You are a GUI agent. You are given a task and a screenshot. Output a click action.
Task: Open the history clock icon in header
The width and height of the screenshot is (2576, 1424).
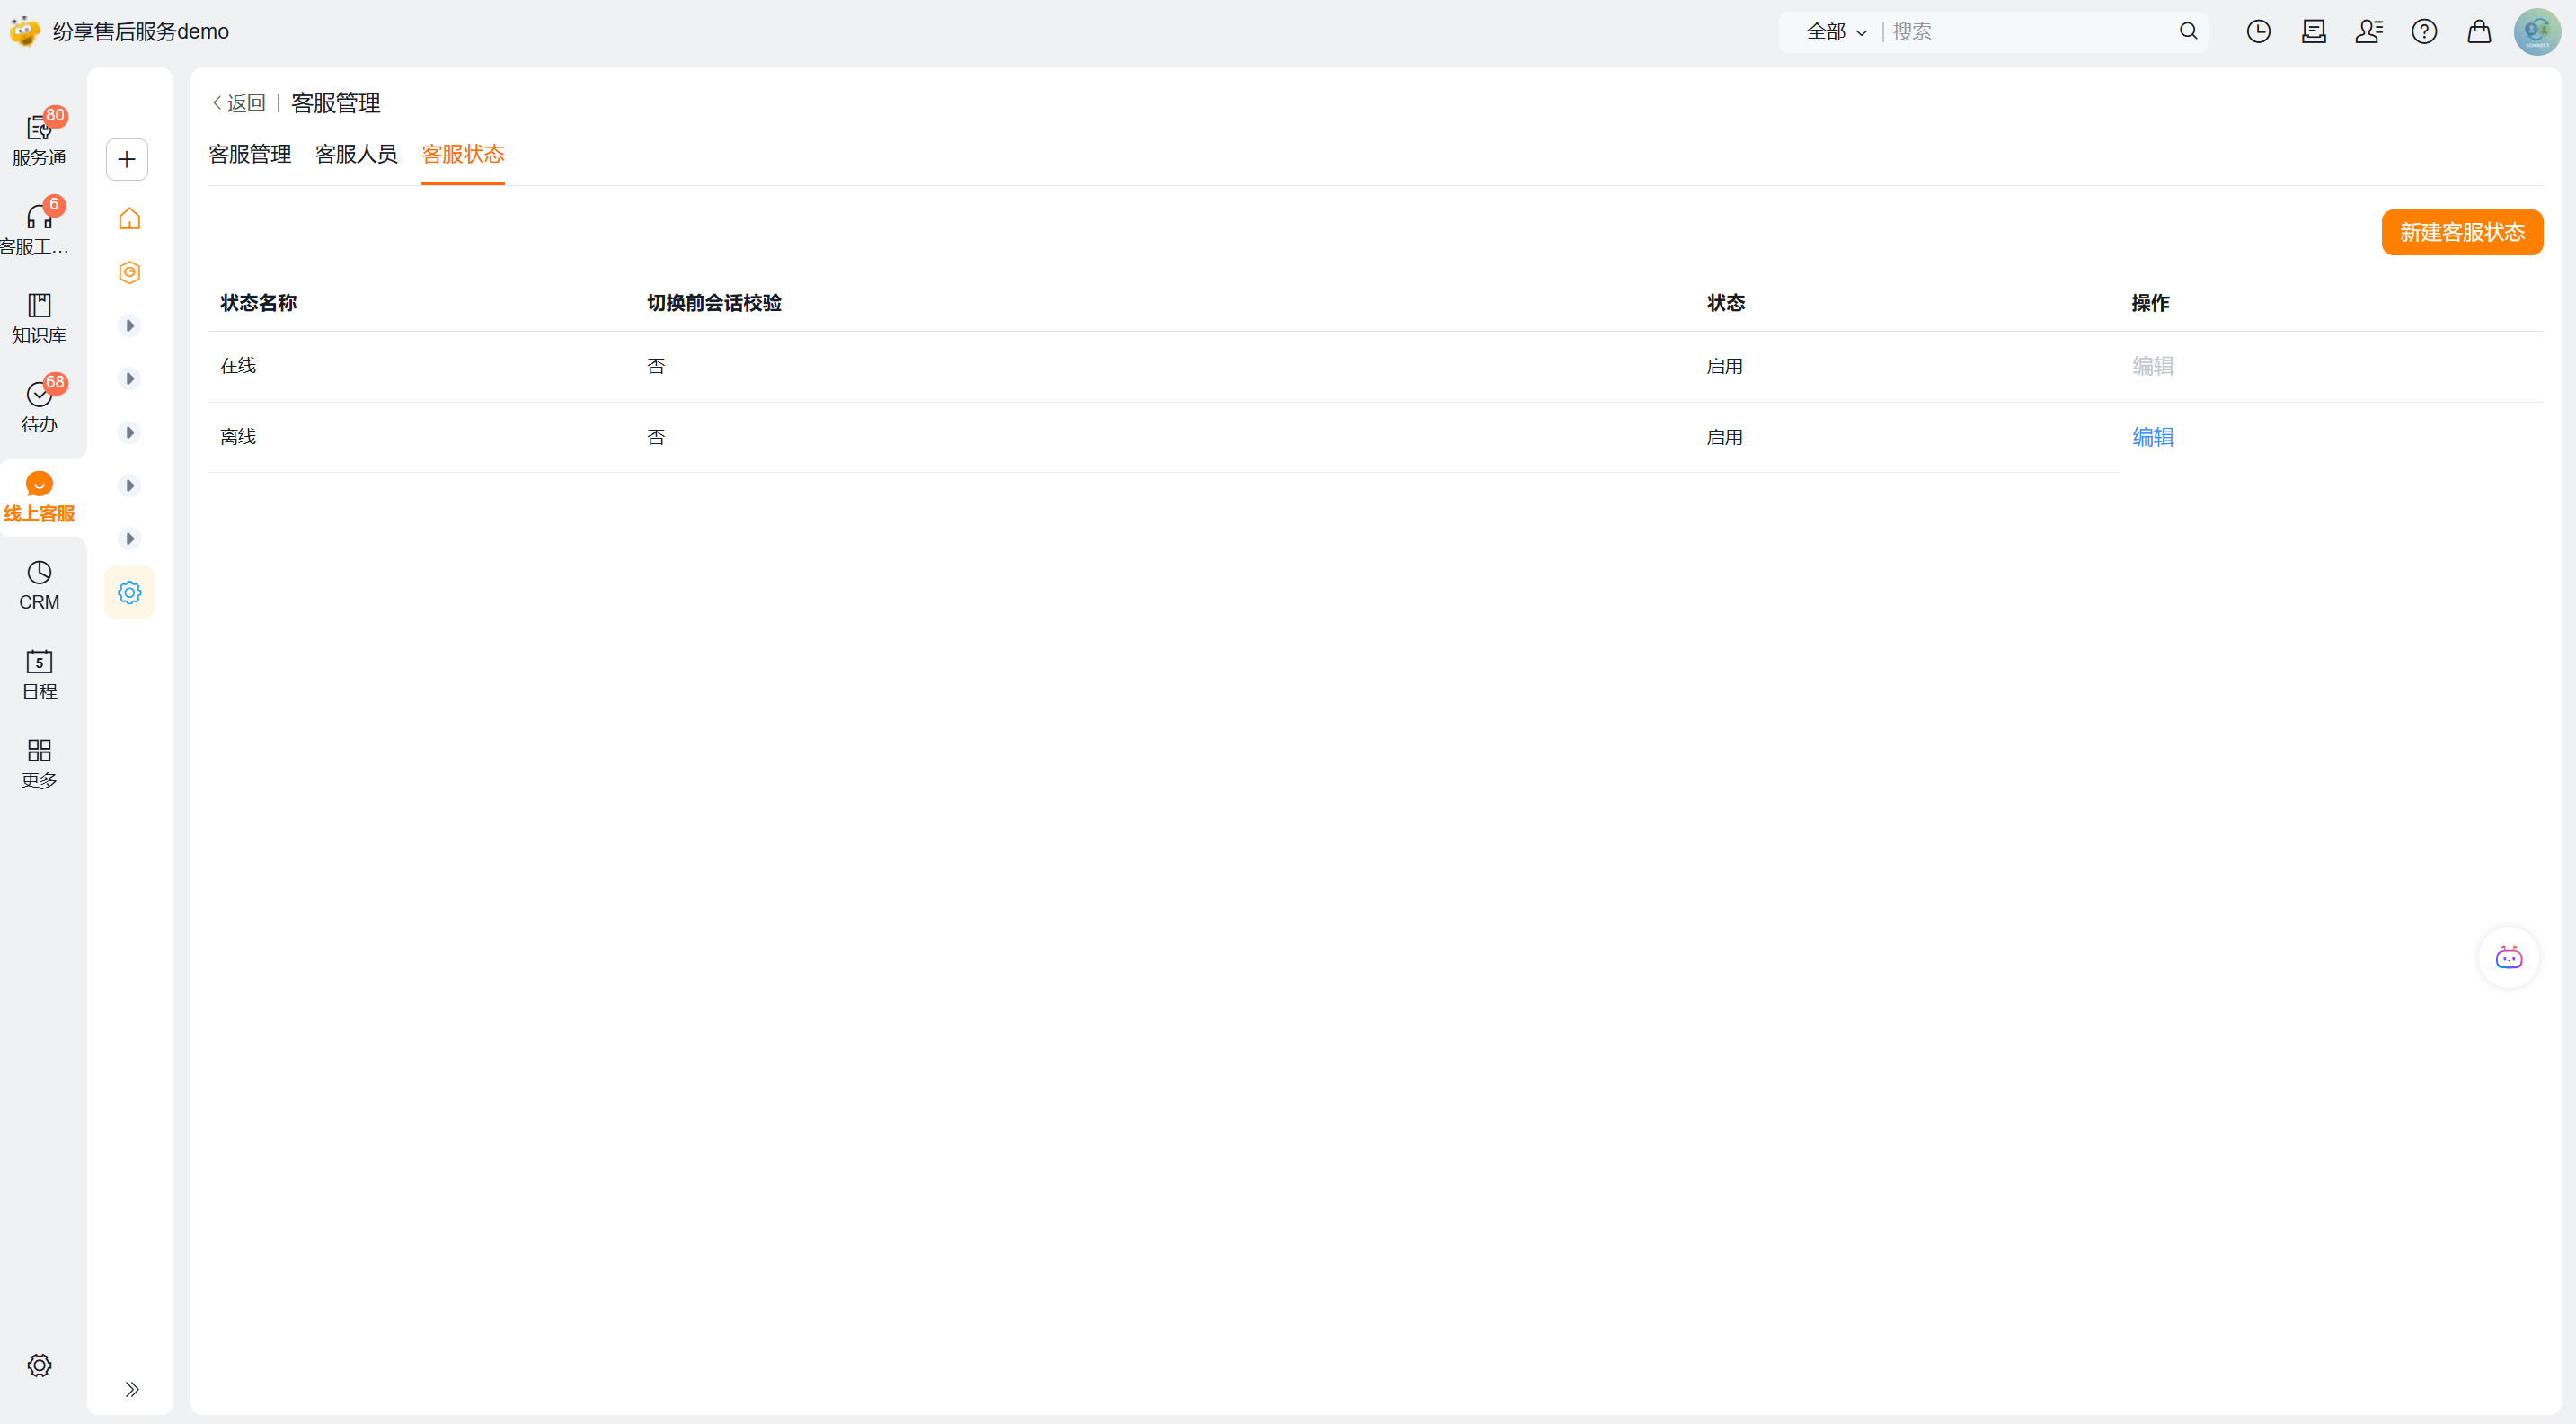[2258, 31]
